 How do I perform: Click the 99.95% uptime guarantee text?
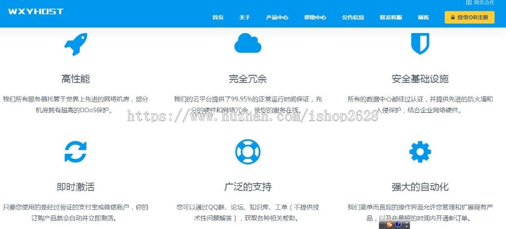pos(248,99)
